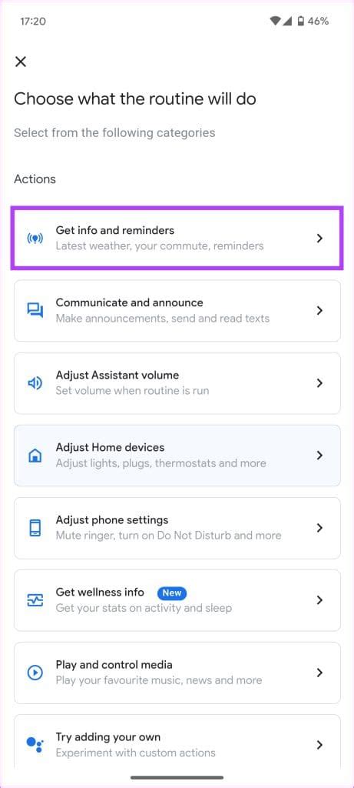Screen dimensions: 354x788
Task: Tap the heartbeat wellness icon
Action: [x=35, y=600]
